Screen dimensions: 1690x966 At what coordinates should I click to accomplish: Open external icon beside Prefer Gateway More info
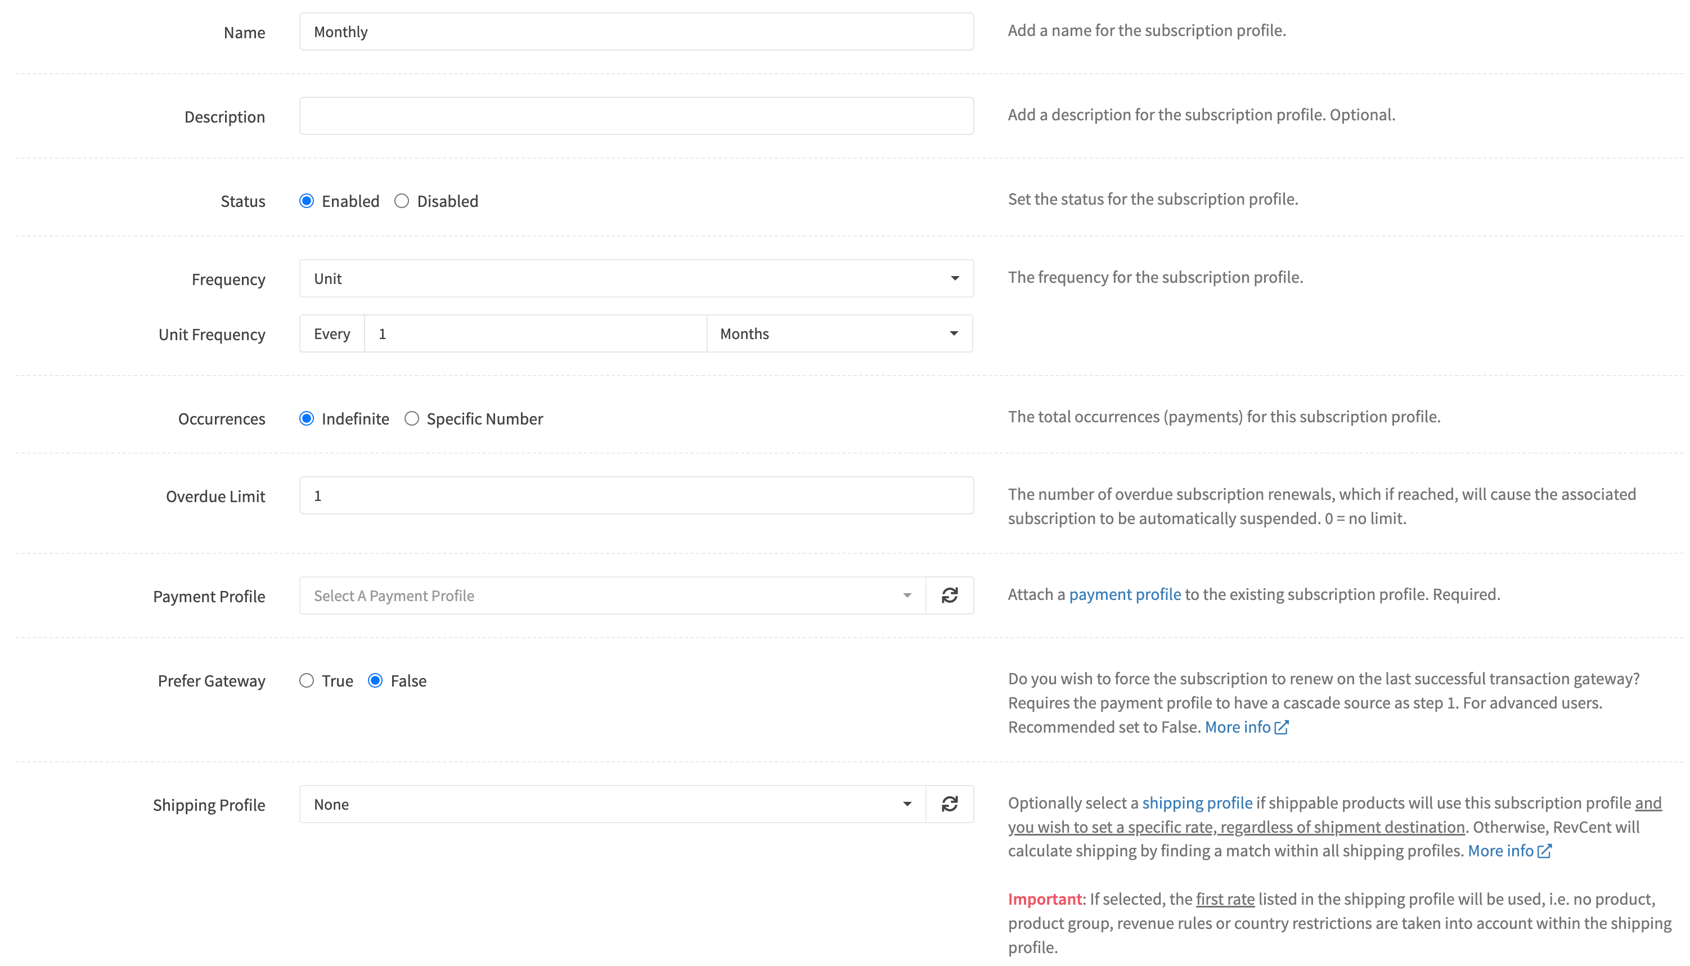1281,727
